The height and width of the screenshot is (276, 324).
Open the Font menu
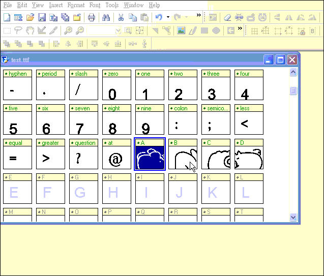coord(95,5)
